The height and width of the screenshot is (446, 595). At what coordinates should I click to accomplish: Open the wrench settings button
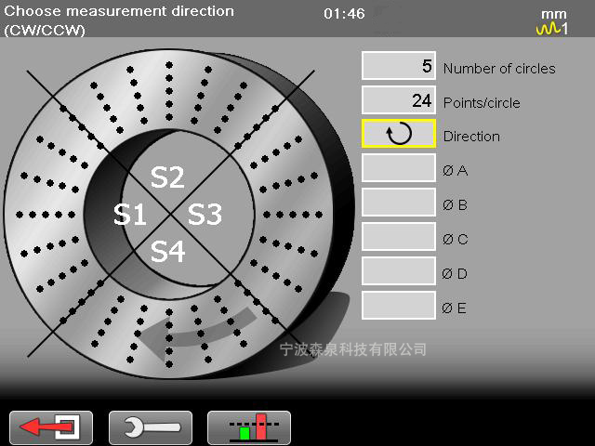pos(151,427)
